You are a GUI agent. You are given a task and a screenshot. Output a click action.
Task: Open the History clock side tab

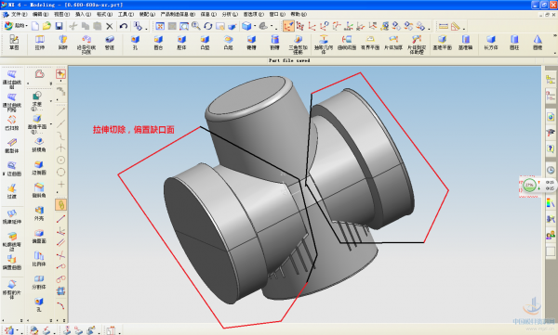tap(551, 170)
